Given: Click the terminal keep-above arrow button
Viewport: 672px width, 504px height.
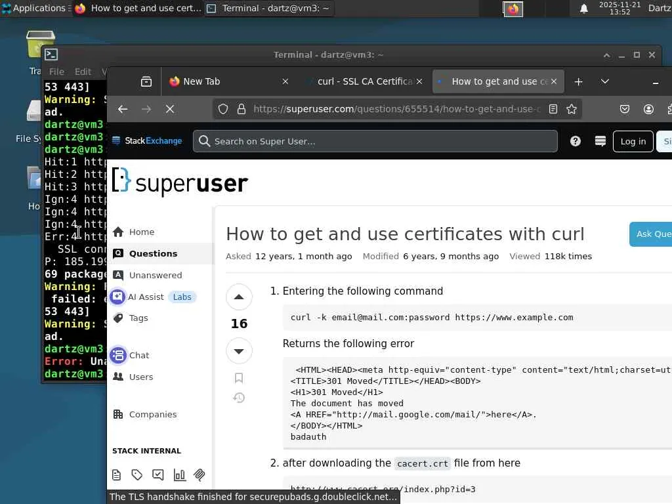Looking at the screenshot, I should 607,55.
